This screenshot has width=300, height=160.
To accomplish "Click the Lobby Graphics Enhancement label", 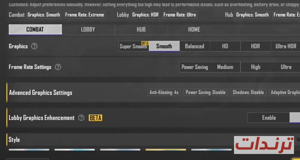I will tap(41, 118).
